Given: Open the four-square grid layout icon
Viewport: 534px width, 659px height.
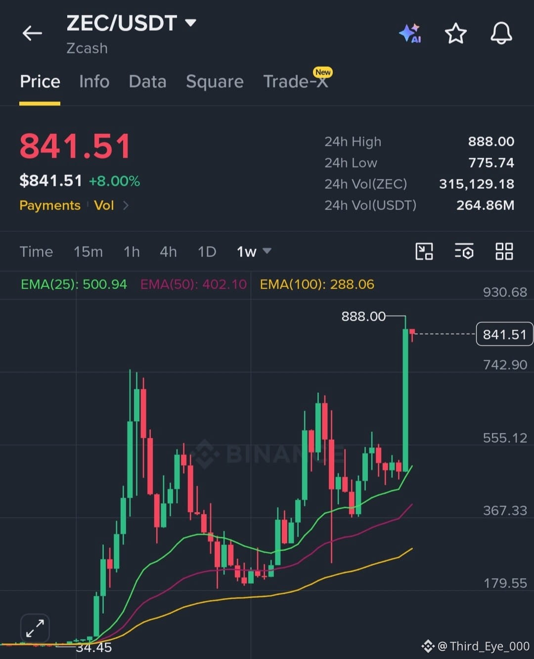Looking at the screenshot, I should tap(504, 251).
